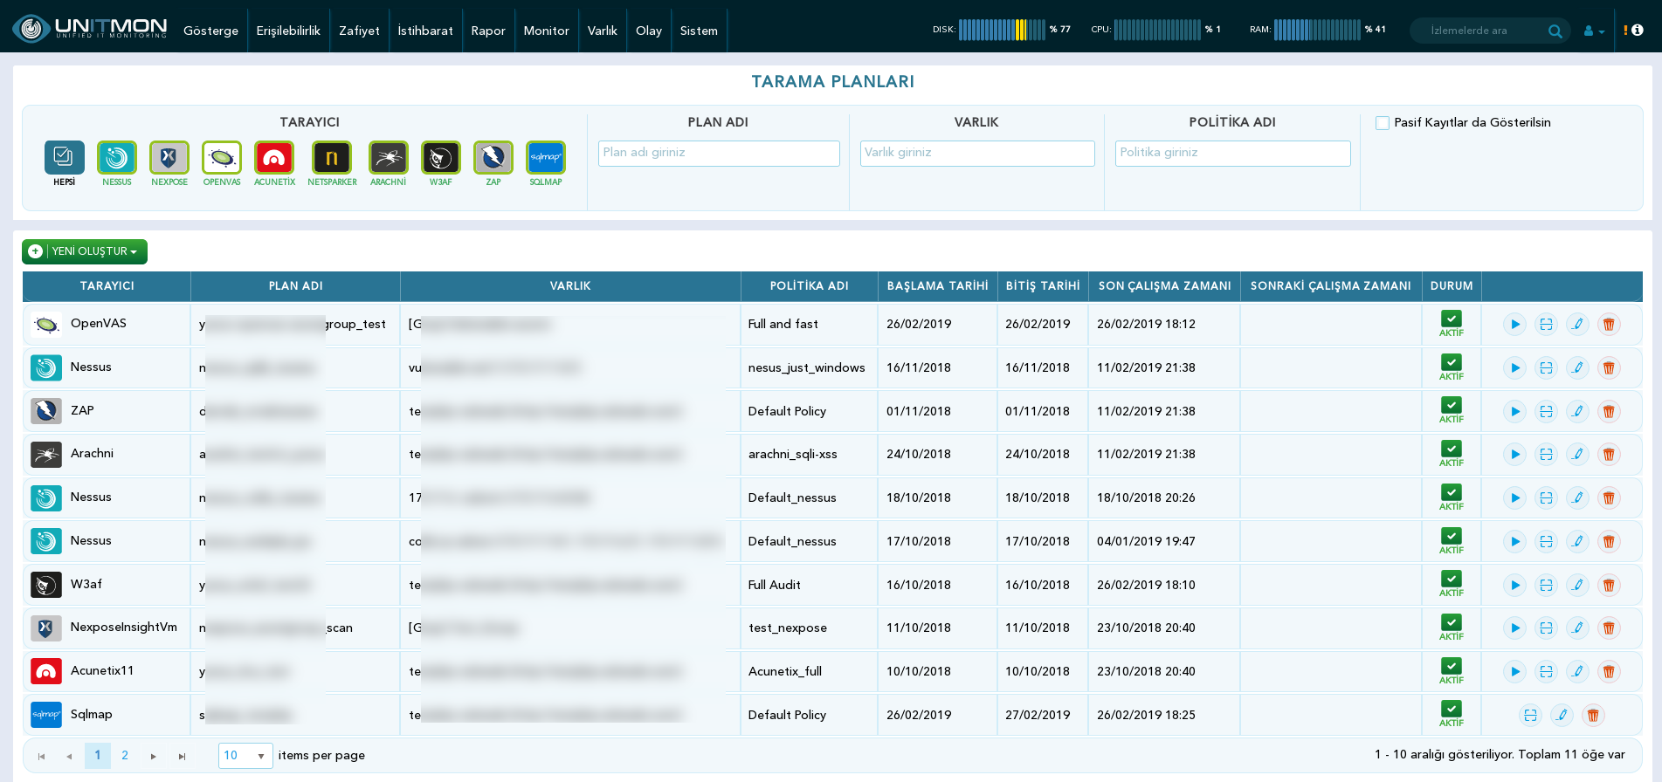The width and height of the screenshot is (1662, 782).
Task: Select the SQLMAP scanner filter
Action: [x=546, y=158]
